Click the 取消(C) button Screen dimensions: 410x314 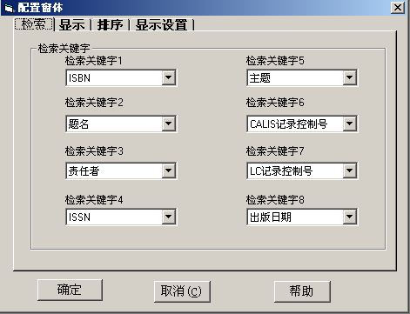182,291
